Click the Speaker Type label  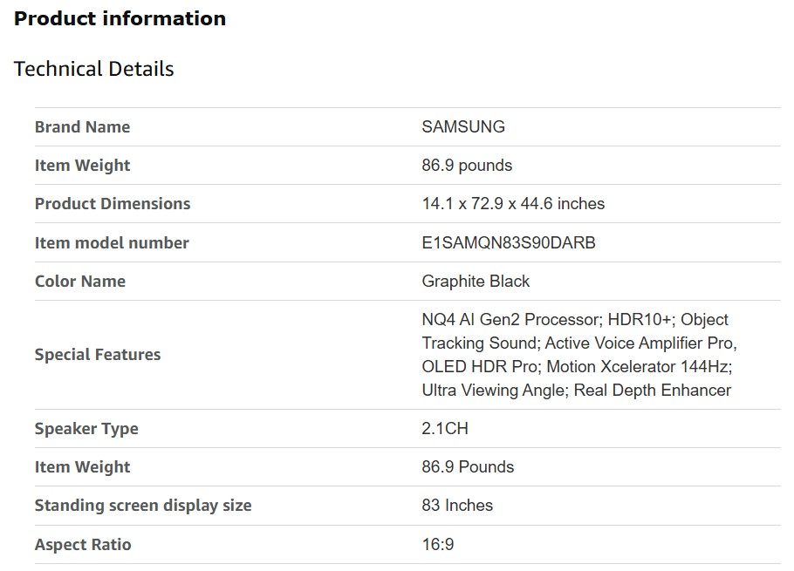click(86, 429)
